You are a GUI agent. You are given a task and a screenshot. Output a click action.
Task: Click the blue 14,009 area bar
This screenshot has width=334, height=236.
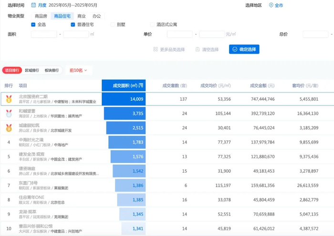[124, 99]
